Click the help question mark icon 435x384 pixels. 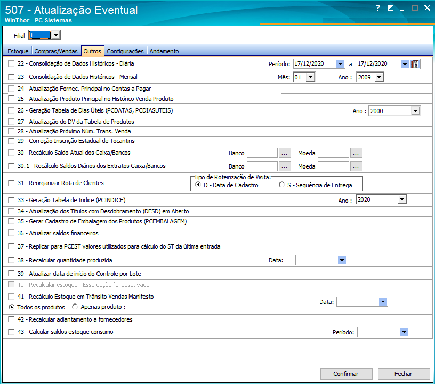click(x=377, y=8)
